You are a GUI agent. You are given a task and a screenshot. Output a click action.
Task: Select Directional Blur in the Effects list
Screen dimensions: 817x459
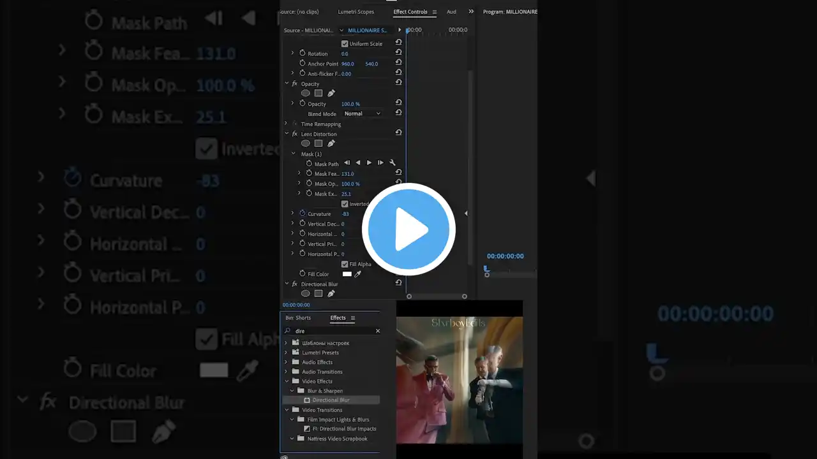[x=331, y=400]
